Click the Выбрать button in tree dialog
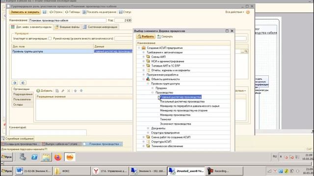 click(x=146, y=37)
